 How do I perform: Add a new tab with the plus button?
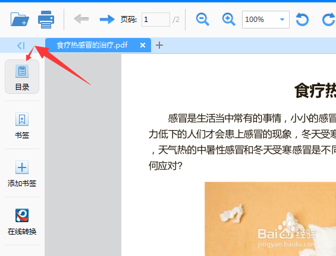(159, 45)
